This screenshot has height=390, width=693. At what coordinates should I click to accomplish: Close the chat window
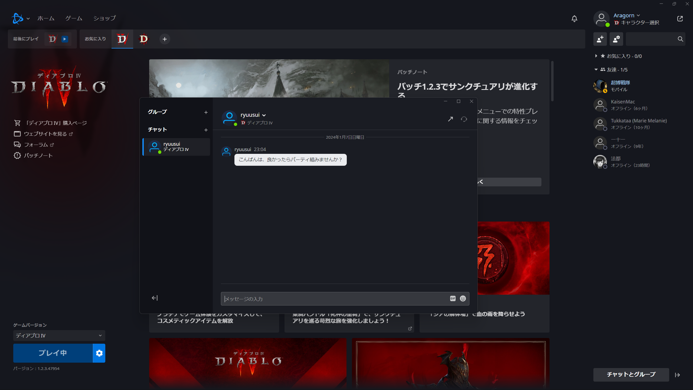[472, 101]
